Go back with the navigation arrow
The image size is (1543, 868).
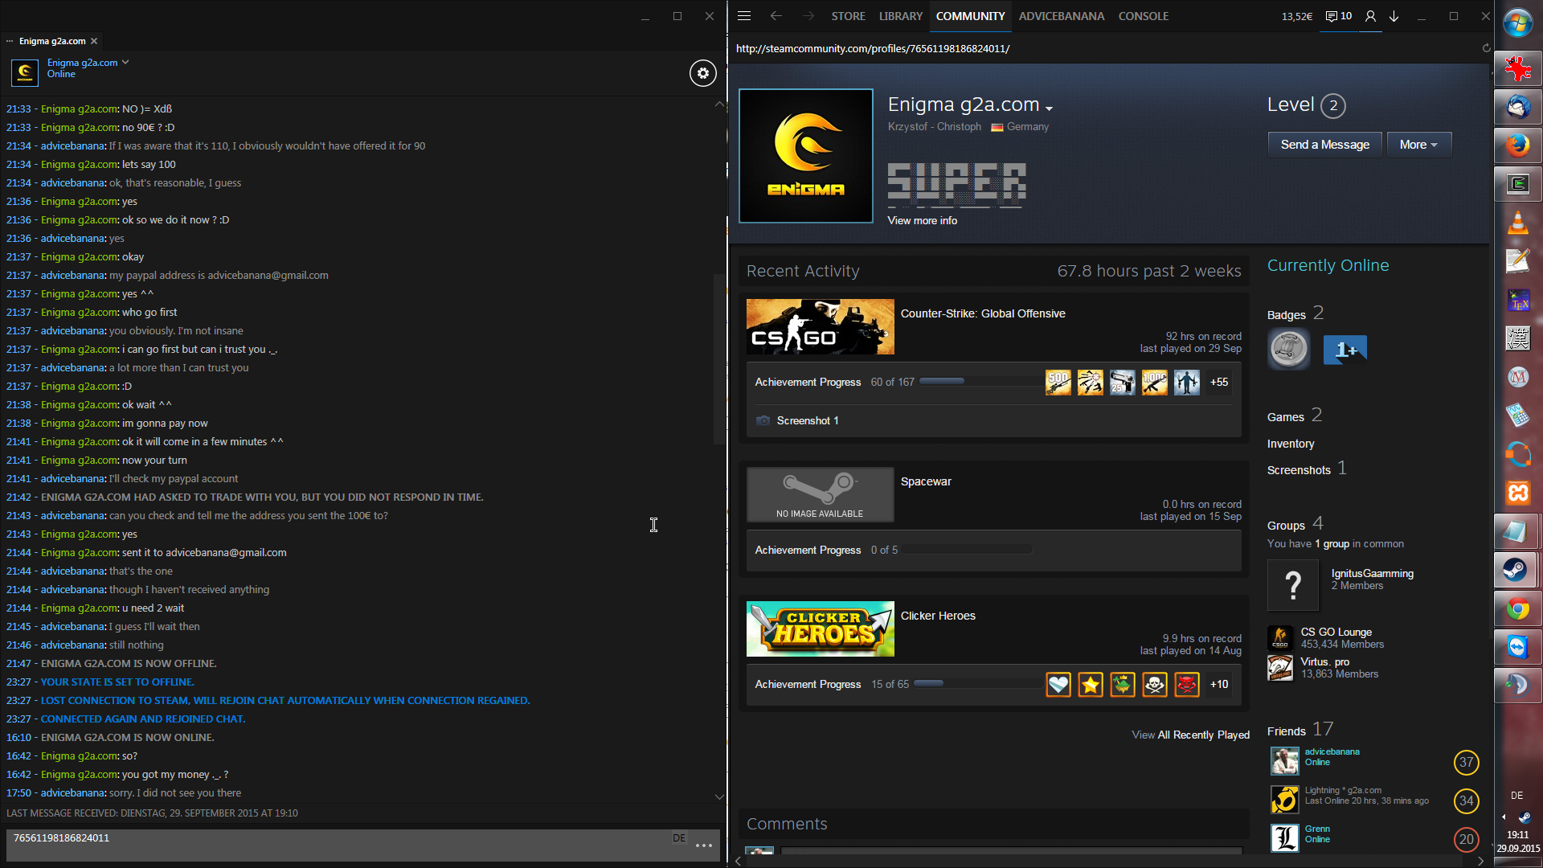click(x=776, y=16)
